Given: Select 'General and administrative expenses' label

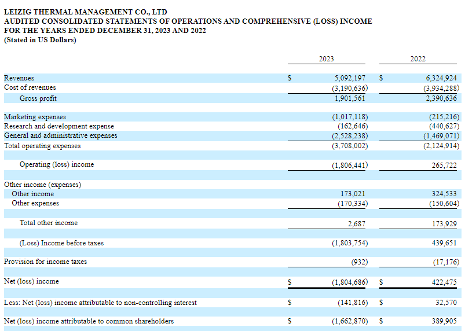Looking at the screenshot, I should pos(60,135).
